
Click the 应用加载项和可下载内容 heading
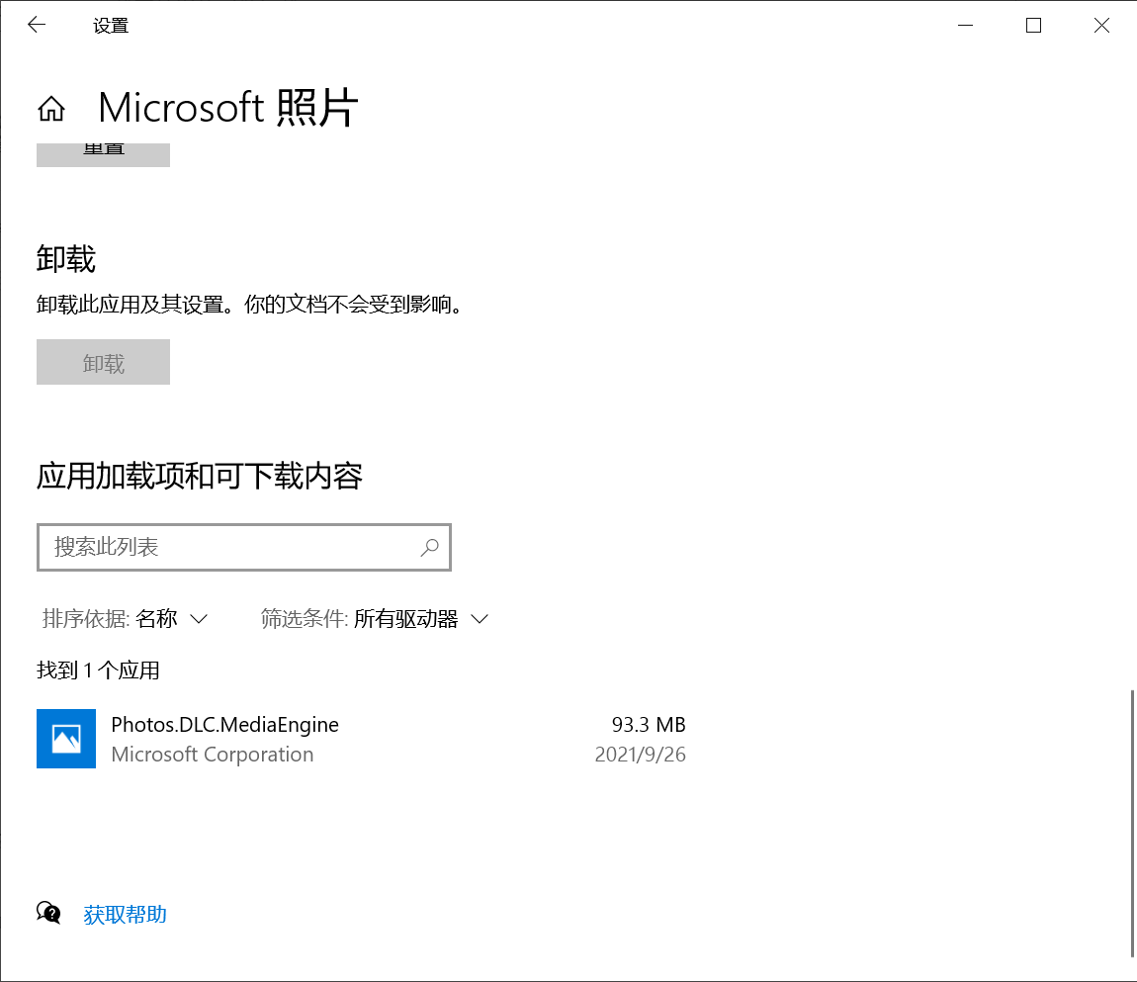(x=200, y=477)
